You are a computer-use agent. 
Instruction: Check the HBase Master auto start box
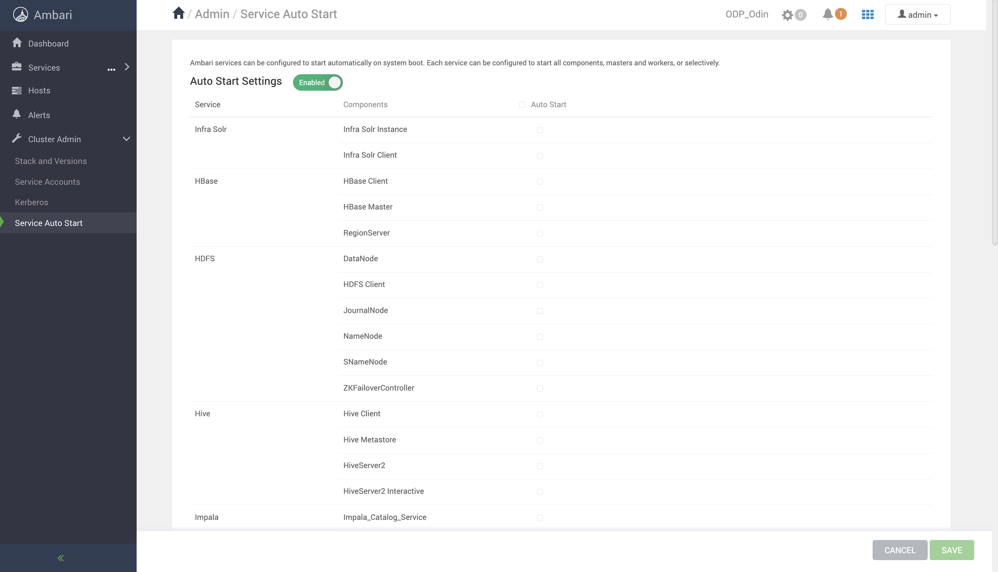point(540,207)
